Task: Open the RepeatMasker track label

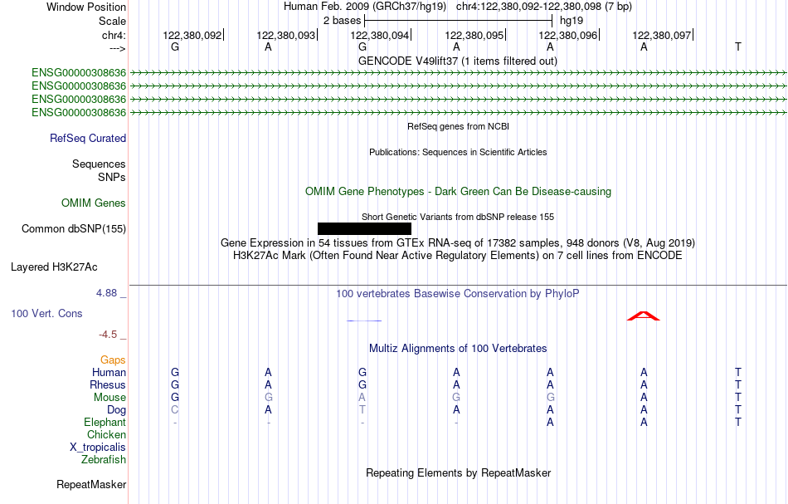Action: (91, 484)
